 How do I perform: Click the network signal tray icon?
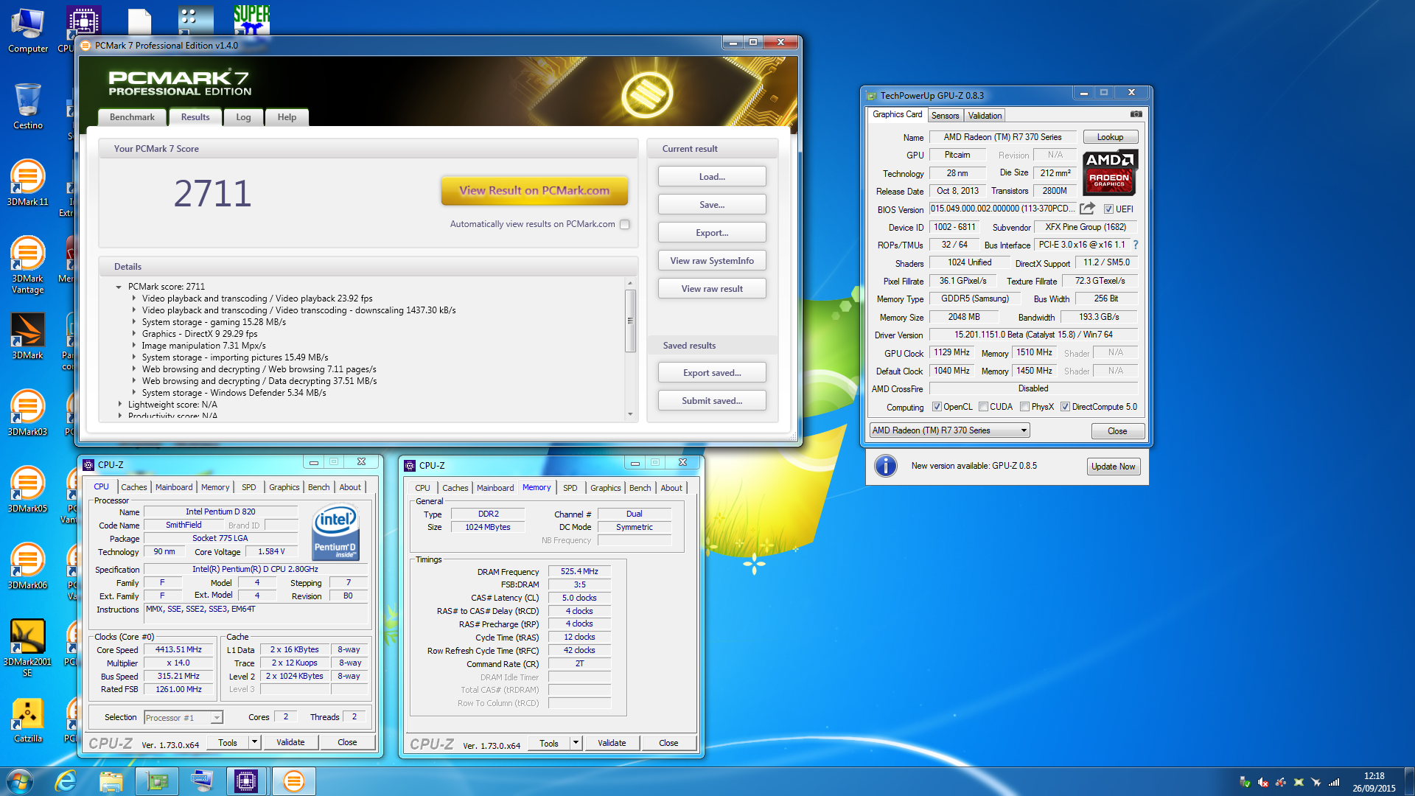coord(1334,783)
